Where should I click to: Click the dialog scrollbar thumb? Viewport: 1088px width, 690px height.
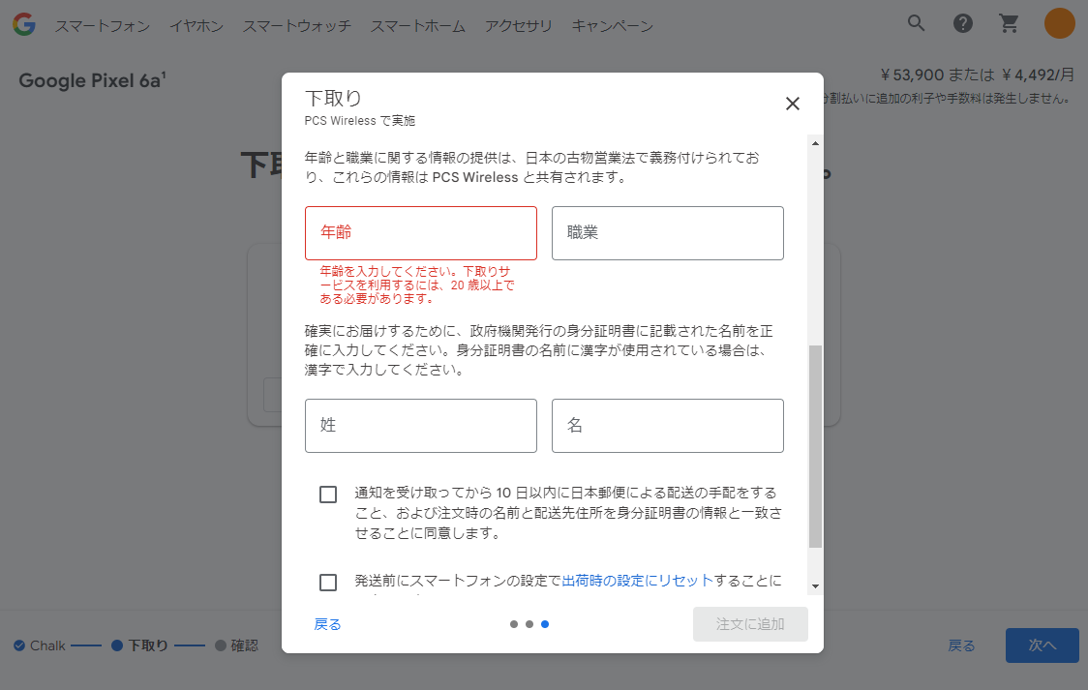[815, 446]
